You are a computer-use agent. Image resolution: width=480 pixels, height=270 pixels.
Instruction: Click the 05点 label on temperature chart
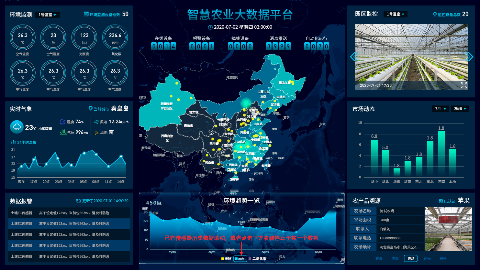coord(84,182)
